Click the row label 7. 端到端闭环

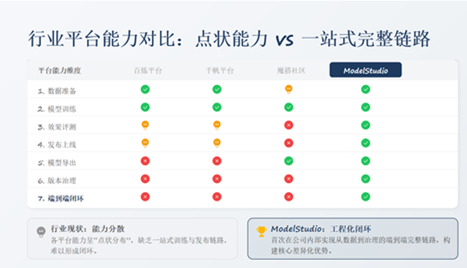click(61, 199)
